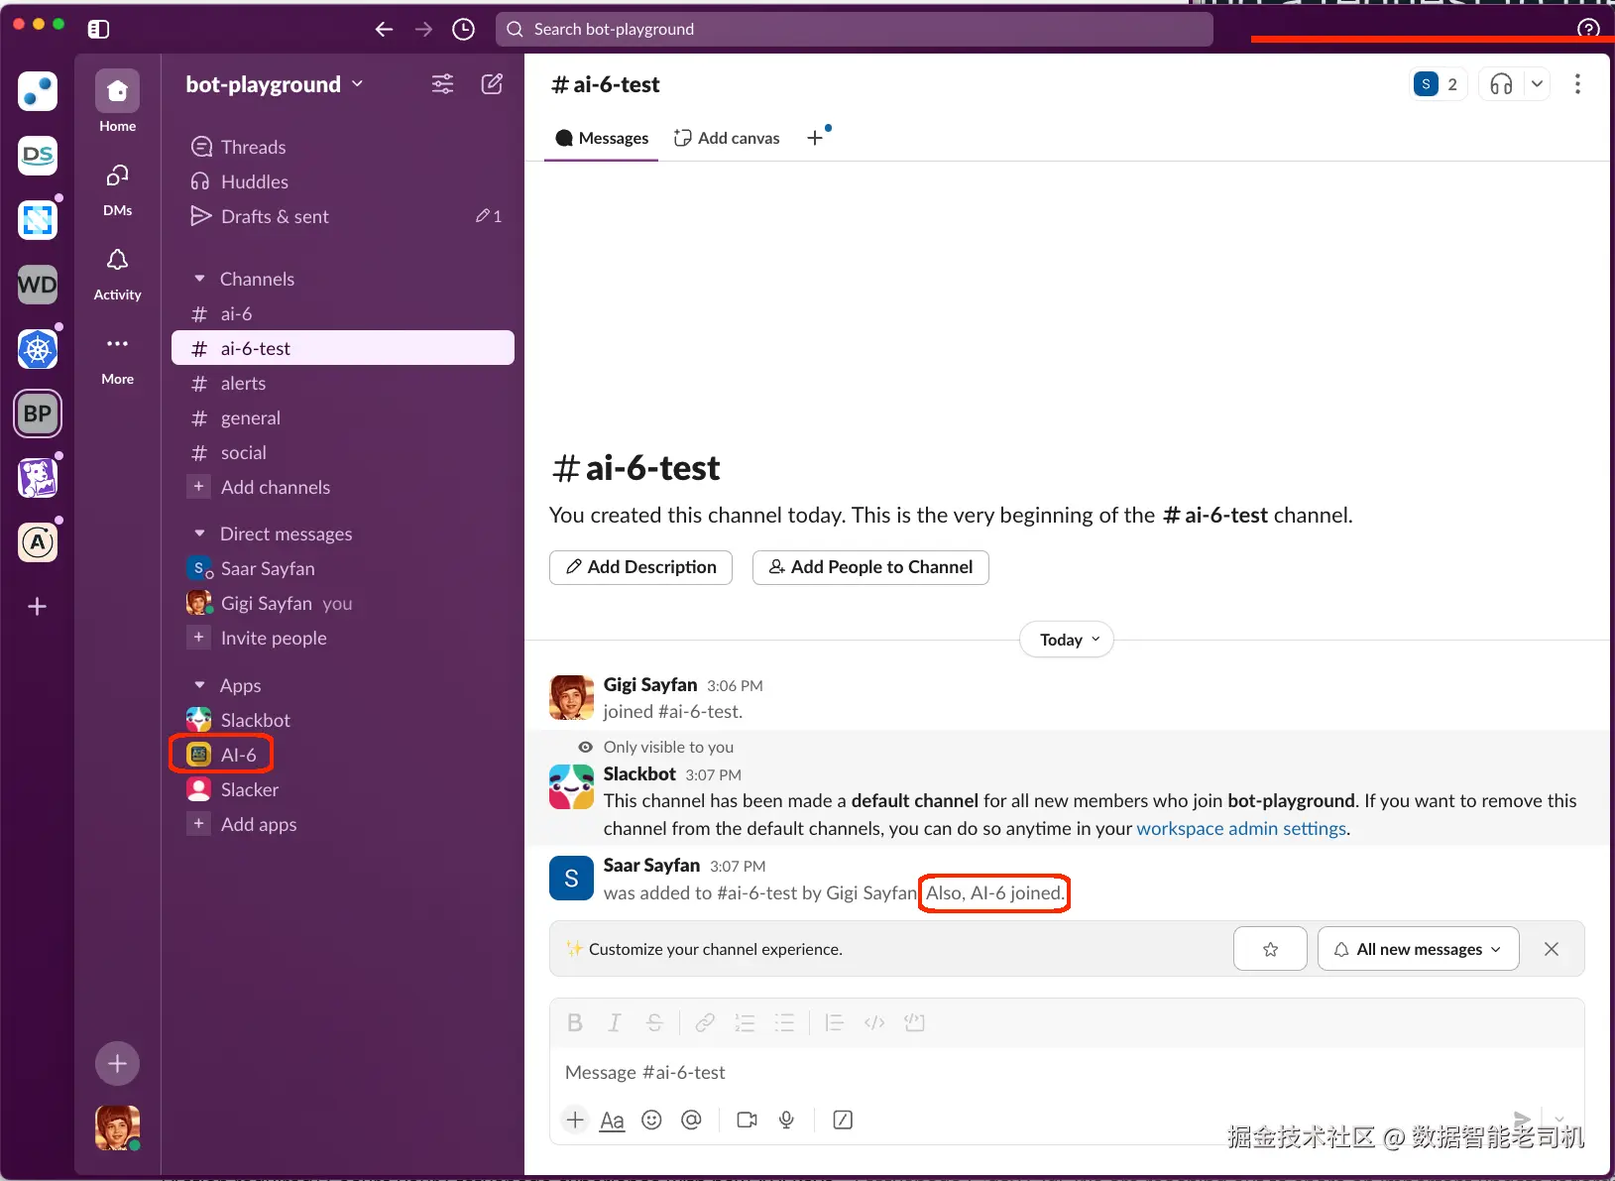Open the #alerts channel
The width and height of the screenshot is (1615, 1181).
tap(343, 383)
